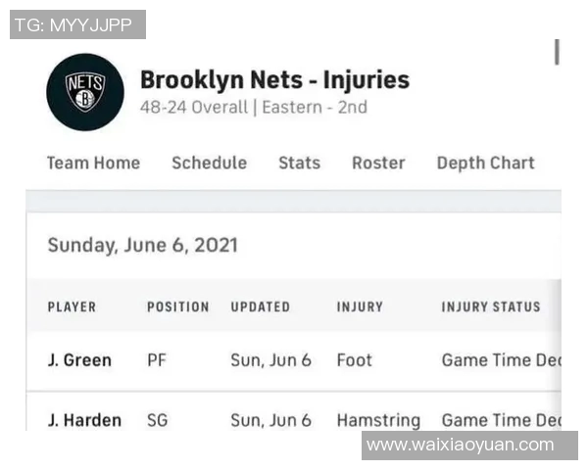
Task: Click the Brooklyn Nets - Injuries title
Action: pos(274,79)
